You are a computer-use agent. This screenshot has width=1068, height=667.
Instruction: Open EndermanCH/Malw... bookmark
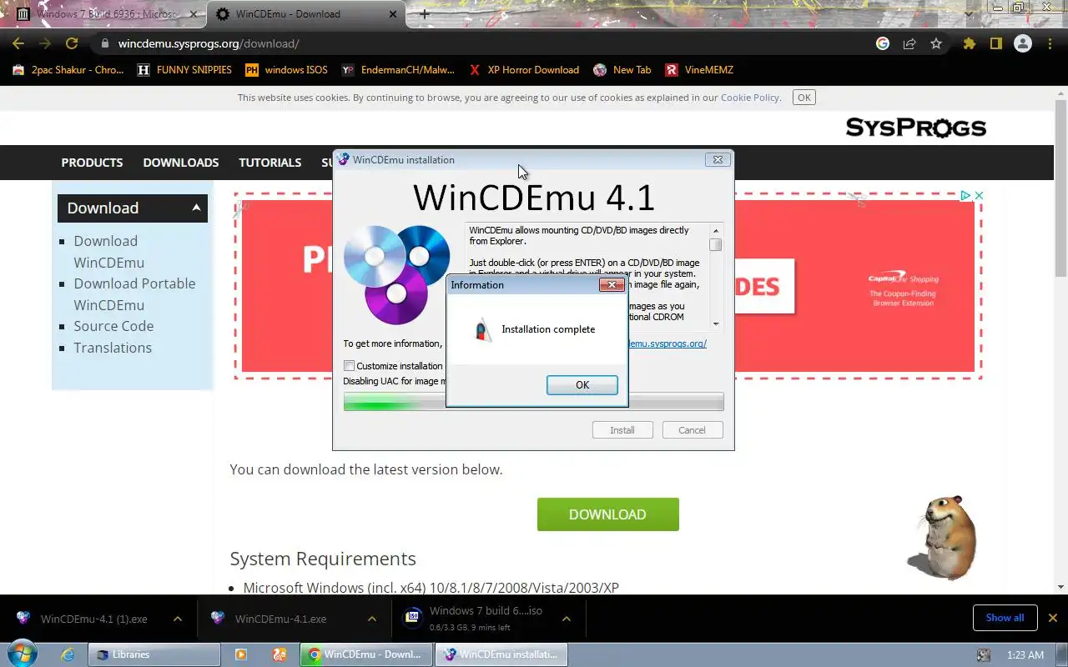[x=399, y=70]
